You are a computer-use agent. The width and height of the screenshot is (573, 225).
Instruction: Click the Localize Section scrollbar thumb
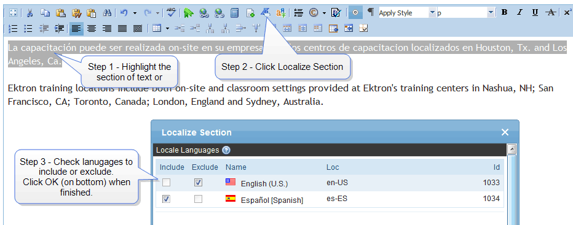point(512,189)
